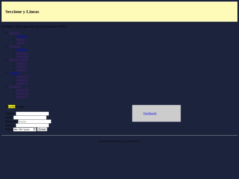Open the pagina 7 link
Screen dimensions: 239x179
point(22,63)
